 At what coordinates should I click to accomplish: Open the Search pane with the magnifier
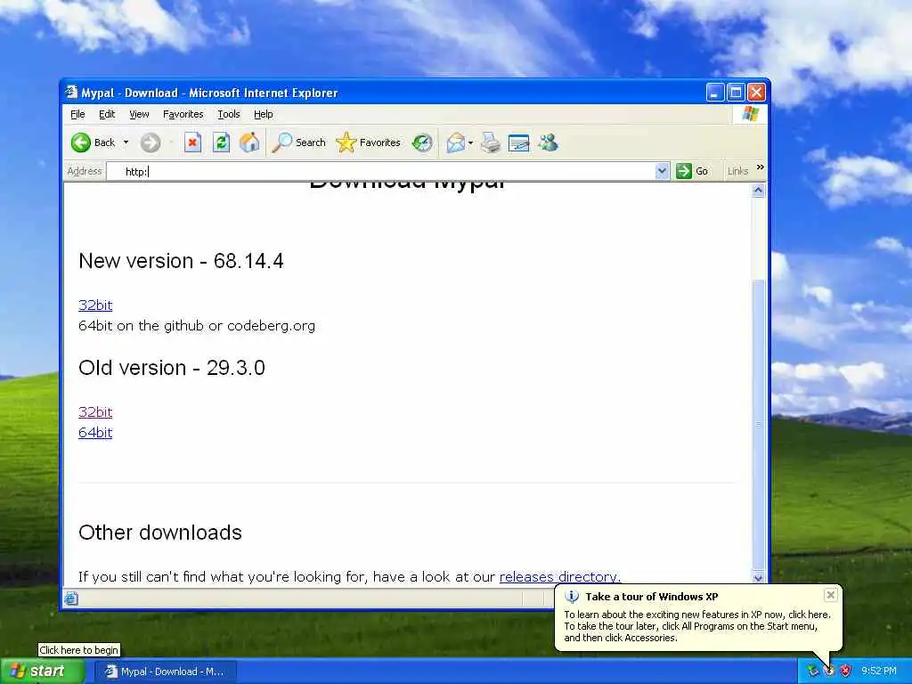[x=299, y=142]
